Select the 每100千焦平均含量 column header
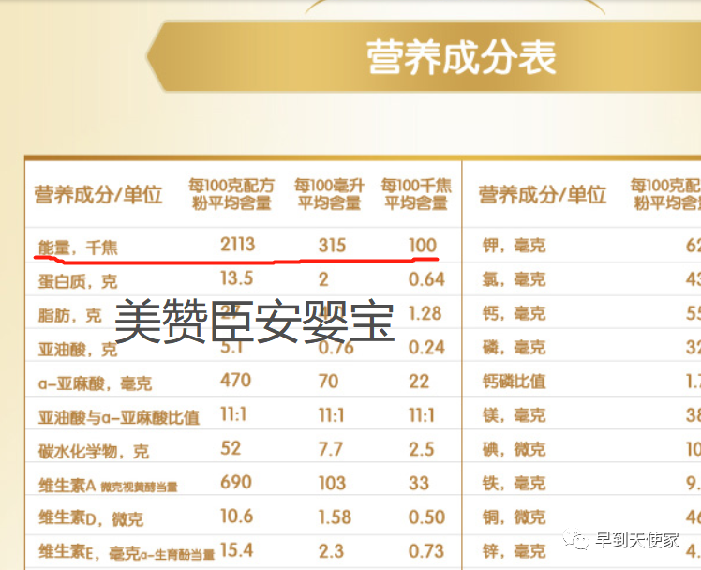Screen dimensions: 701x570 click(416, 194)
